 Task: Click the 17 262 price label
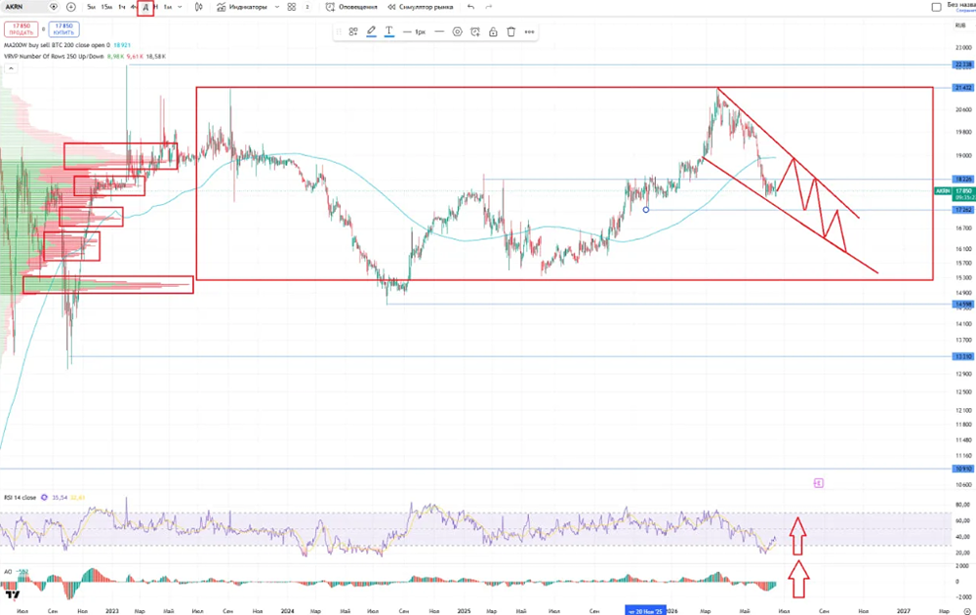963,211
